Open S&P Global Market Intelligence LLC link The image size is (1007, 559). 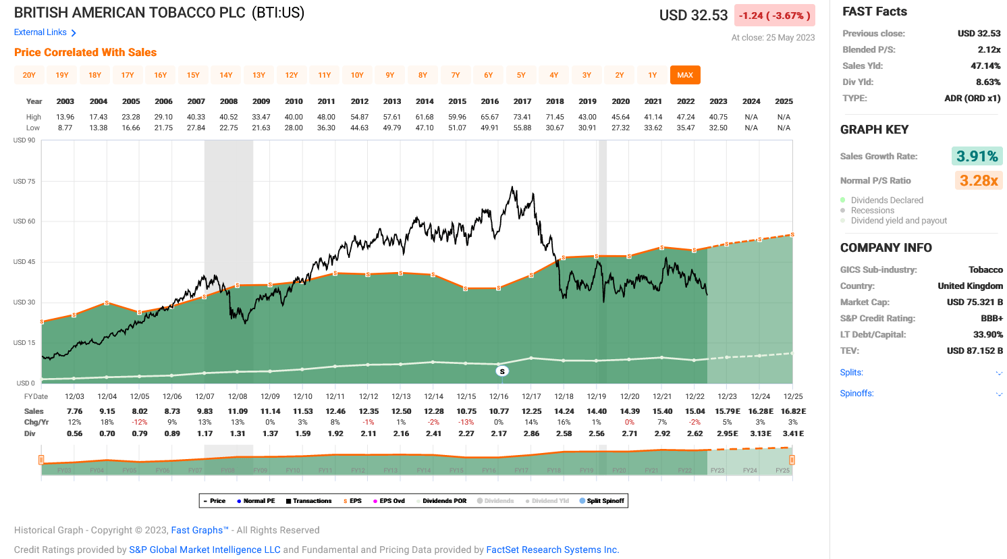[205, 550]
